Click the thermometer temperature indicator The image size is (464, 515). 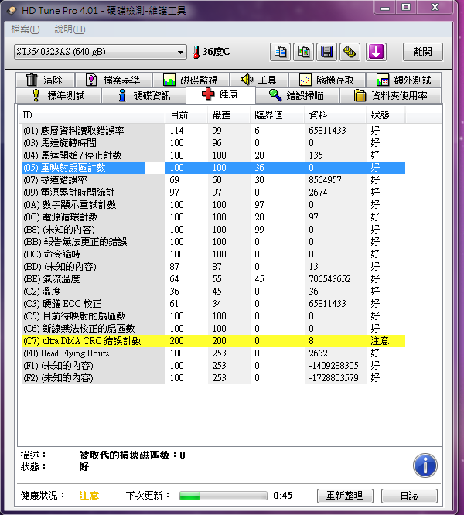point(196,52)
